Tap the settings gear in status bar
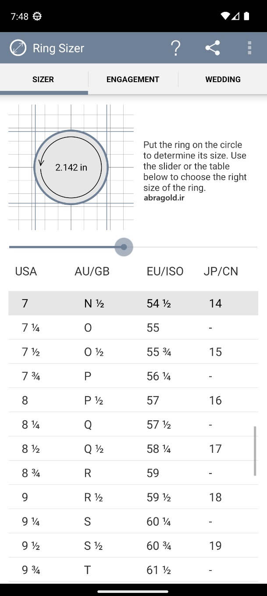Image resolution: width=267 pixels, height=596 pixels. click(x=37, y=16)
